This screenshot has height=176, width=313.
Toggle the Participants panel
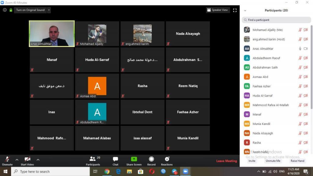tap(93, 161)
